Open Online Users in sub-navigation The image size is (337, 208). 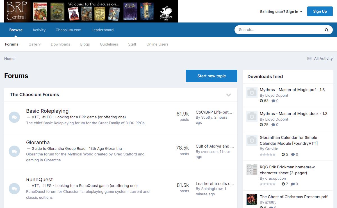coord(158,44)
